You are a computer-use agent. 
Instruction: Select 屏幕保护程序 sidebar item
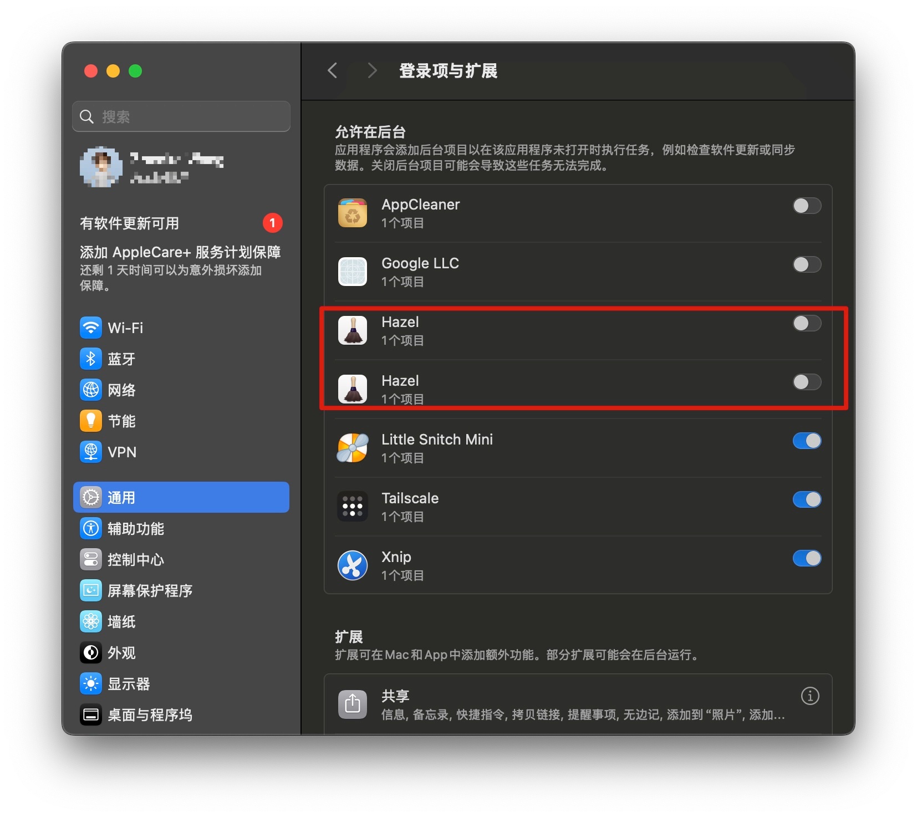point(181,590)
